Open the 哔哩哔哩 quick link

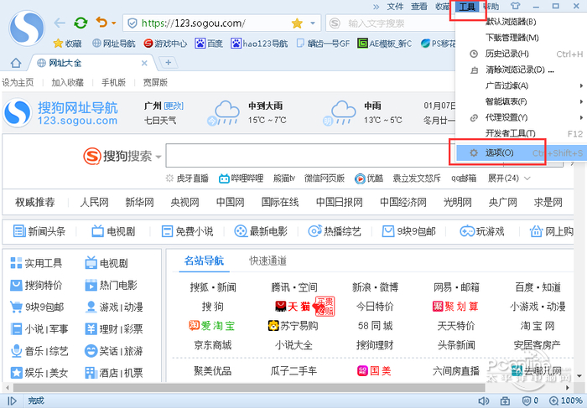pyautogui.click(x=242, y=178)
